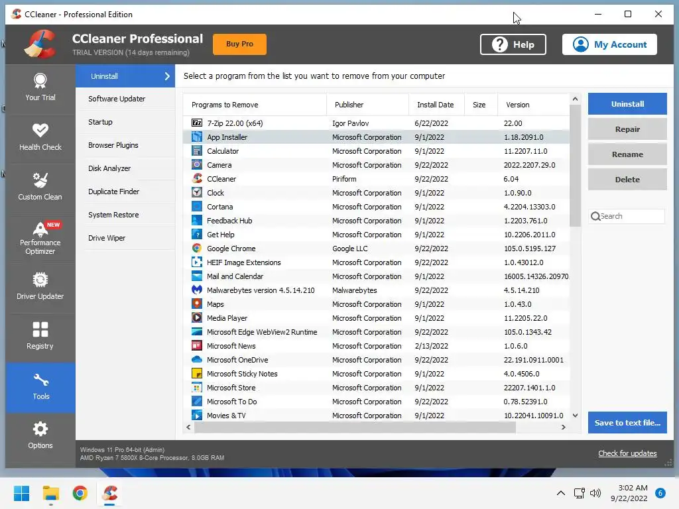679x509 pixels.
Task: Click the CCleaner logo in header
Action: [40, 44]
